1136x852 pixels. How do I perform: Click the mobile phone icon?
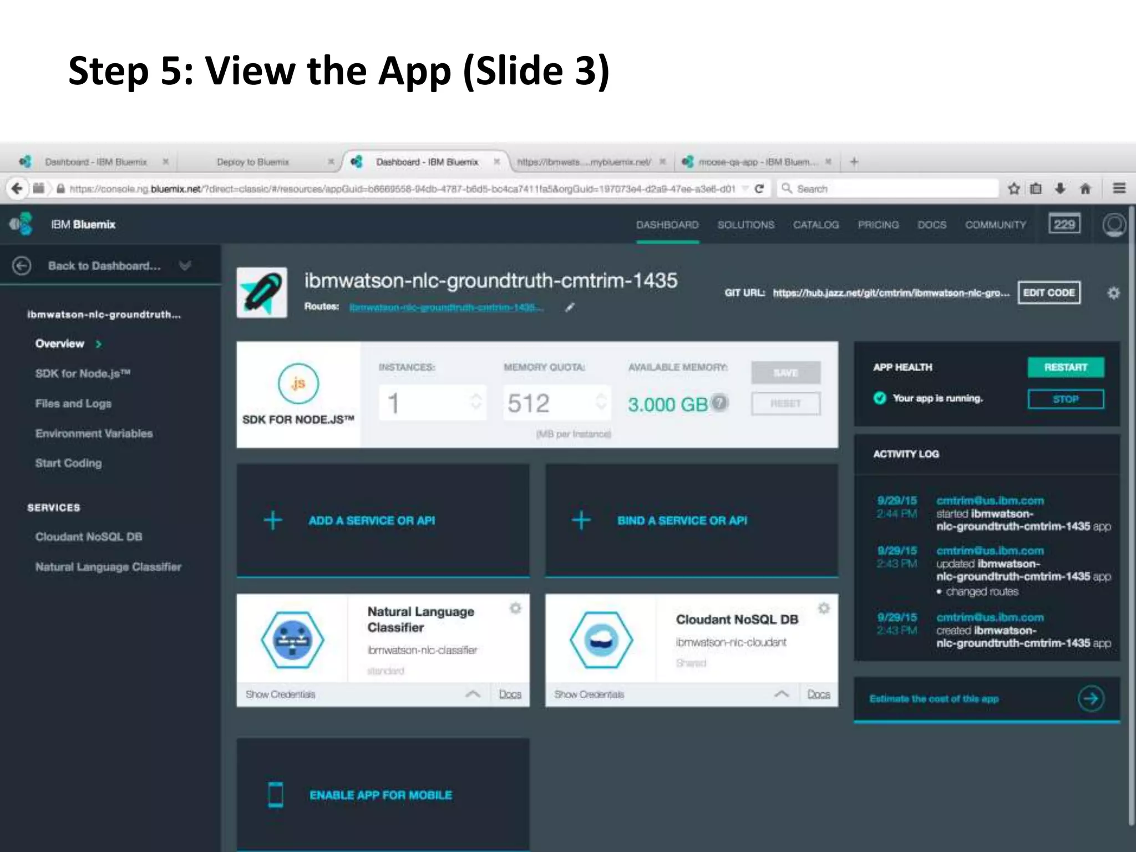click(x=276, y=795)
